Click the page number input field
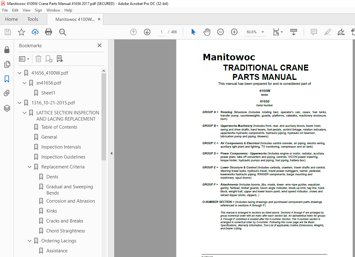355x257 pixels. coord(161,32)
